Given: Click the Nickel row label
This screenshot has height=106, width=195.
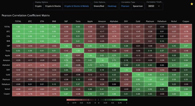Looking at the screenshot, I should coord(7,89).
